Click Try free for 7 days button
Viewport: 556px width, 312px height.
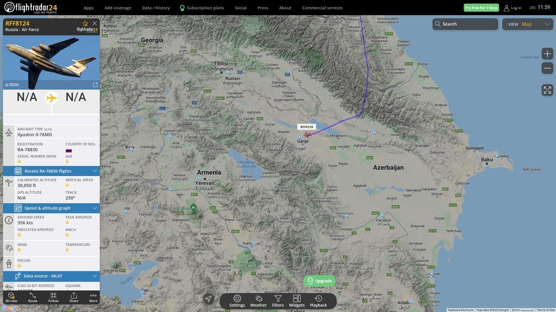coord(481,8)
